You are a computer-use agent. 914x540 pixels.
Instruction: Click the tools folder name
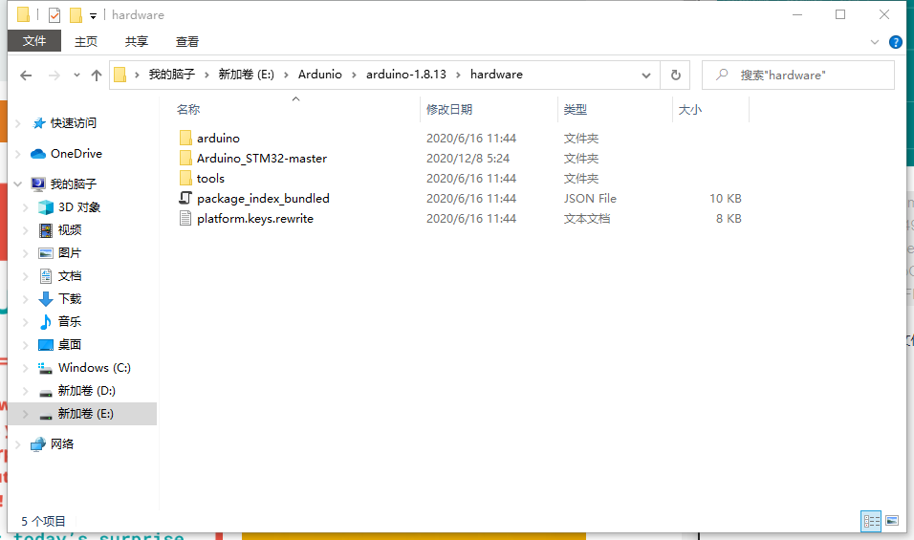point(210,179)
